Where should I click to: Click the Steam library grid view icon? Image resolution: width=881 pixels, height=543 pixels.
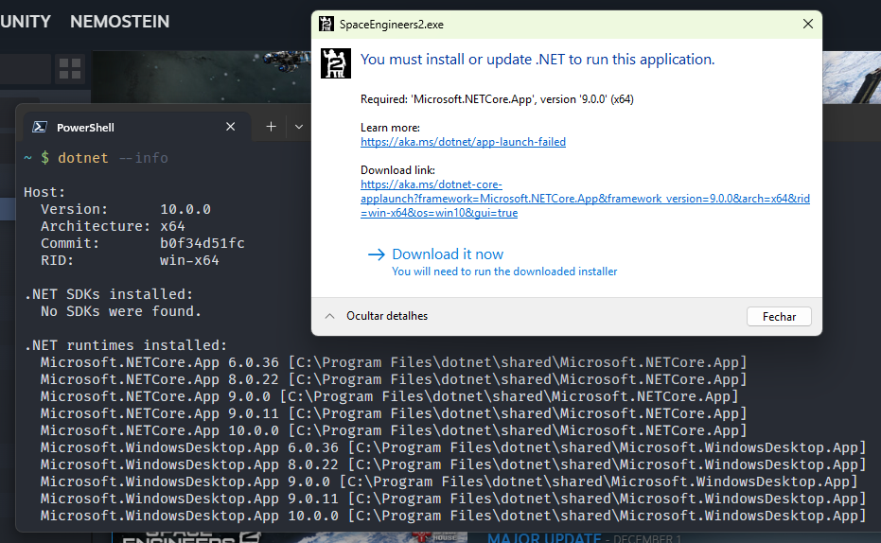point(69,68)
